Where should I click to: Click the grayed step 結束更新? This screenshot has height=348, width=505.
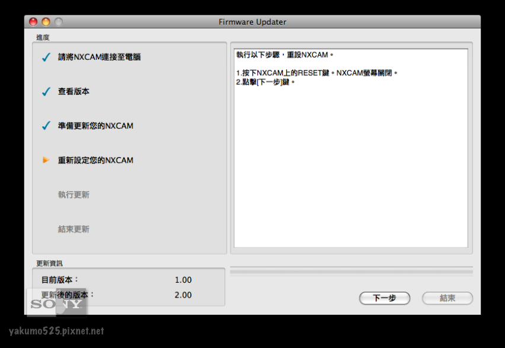click(x=73, y=229)
